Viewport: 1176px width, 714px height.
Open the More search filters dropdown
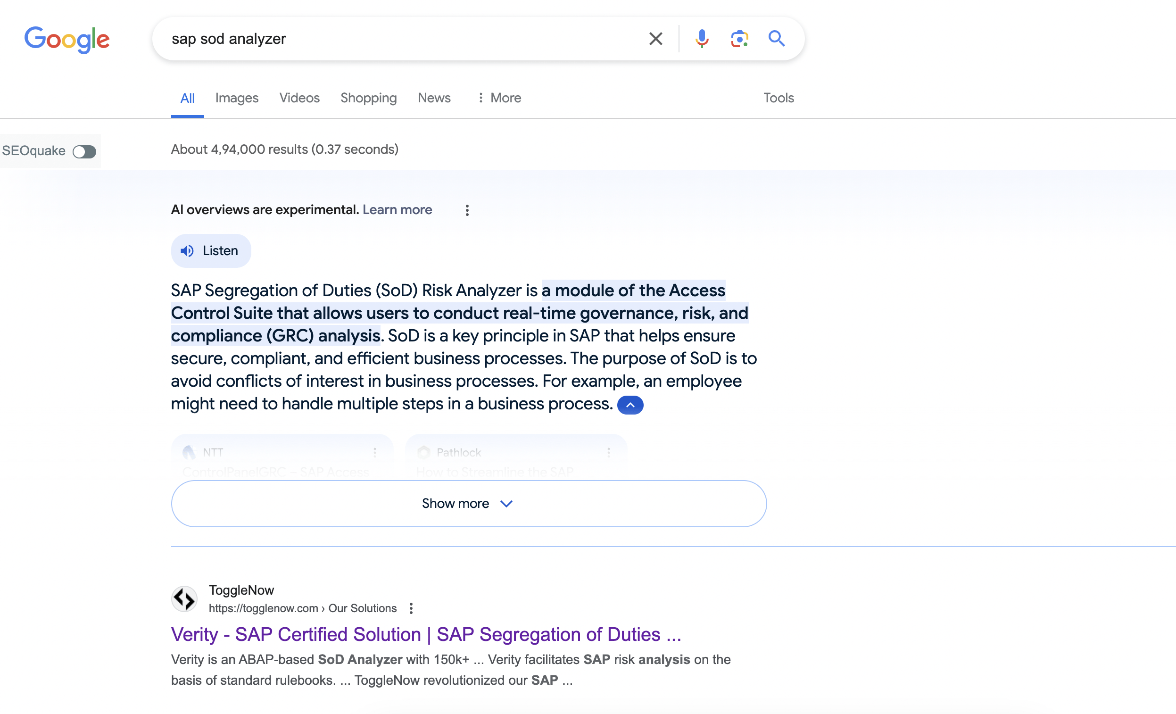[499, 98]
